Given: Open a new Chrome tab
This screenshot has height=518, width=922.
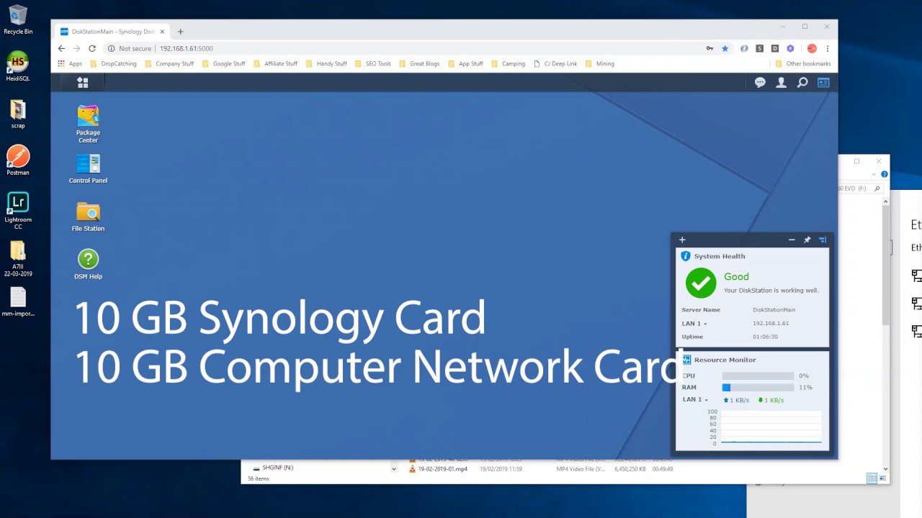Looking at the screenshot, I should pos(180,32).
